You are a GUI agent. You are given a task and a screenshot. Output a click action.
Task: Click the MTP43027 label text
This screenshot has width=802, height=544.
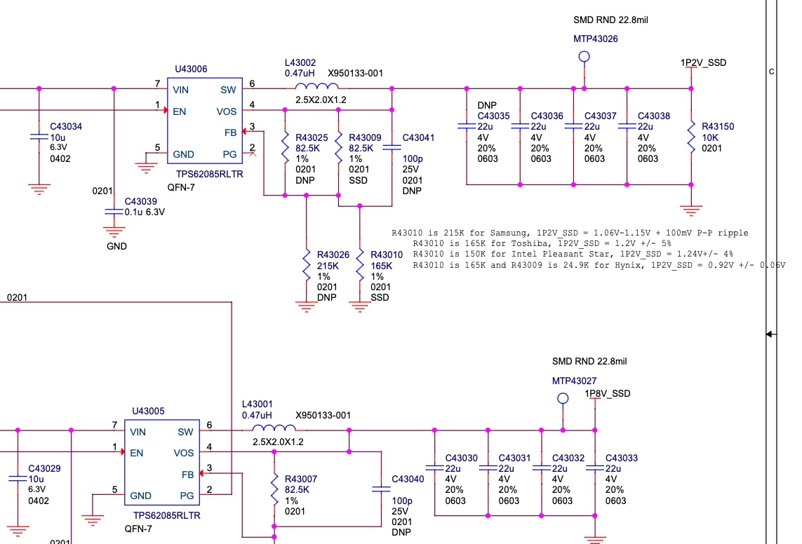click(x=574, y=381)
